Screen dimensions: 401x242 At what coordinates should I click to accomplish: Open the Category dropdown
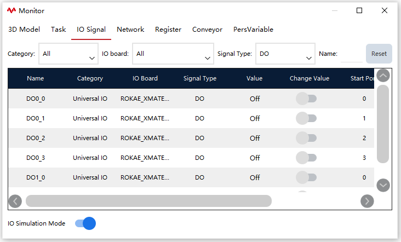click(68, 54)
